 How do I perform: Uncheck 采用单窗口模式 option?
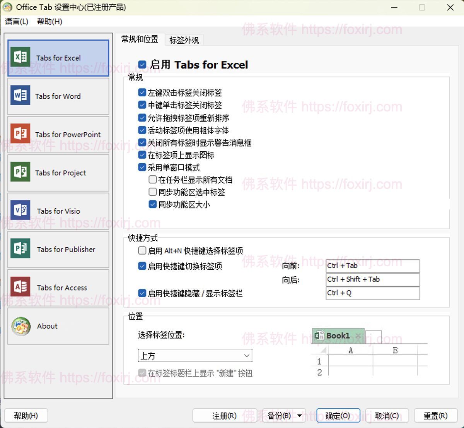(142, 167)
